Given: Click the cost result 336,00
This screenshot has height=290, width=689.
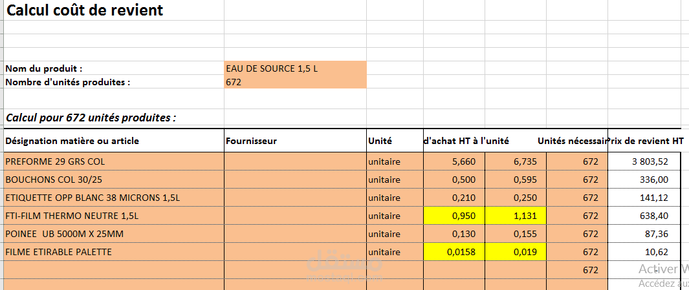Looking at the screenshot, I should [x=644, y=180].
